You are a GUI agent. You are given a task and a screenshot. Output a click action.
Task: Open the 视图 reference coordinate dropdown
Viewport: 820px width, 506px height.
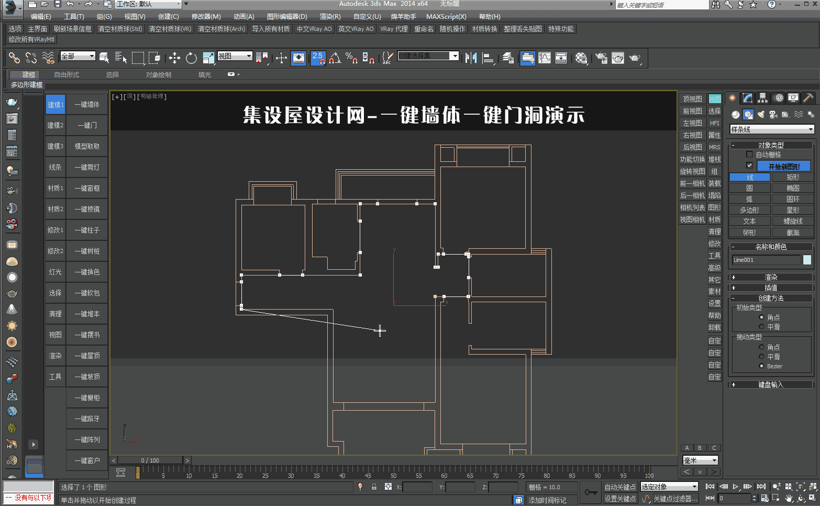pos(235,56)
